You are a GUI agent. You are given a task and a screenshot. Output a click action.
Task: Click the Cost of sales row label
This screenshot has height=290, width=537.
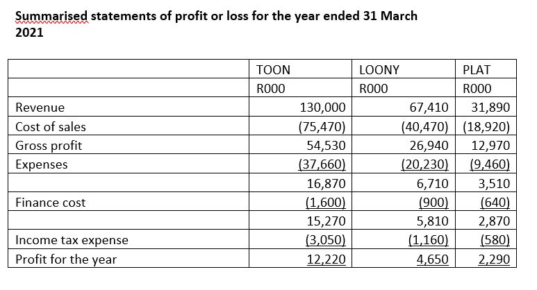(x=51, y=126)
